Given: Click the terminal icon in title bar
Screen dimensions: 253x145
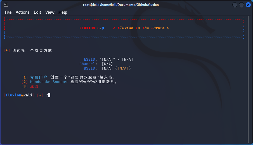Looking at the screenshot, I should [6, 5].
